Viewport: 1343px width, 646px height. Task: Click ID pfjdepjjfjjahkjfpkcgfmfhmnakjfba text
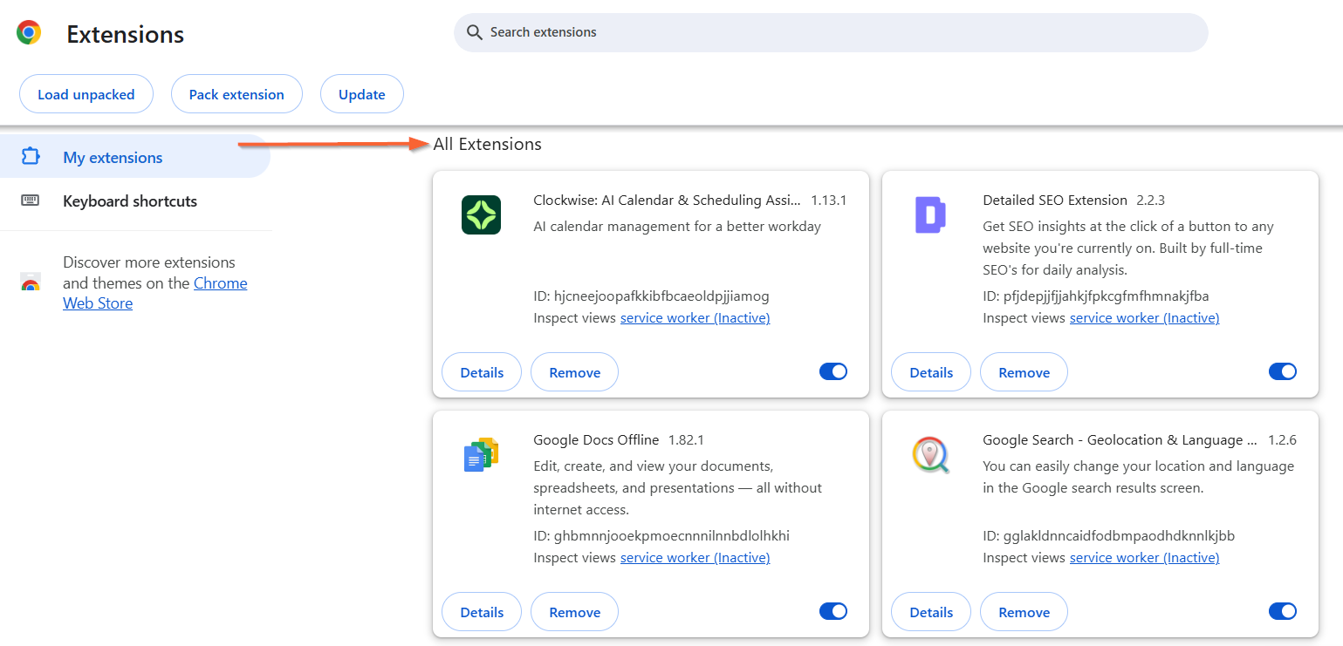pos(1096,296)
